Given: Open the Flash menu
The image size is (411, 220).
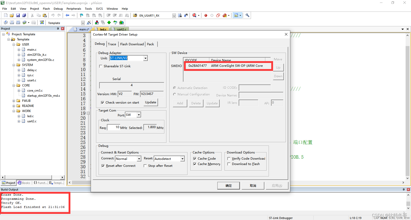Looking at the screenshot, I should [x=46, y=9].
